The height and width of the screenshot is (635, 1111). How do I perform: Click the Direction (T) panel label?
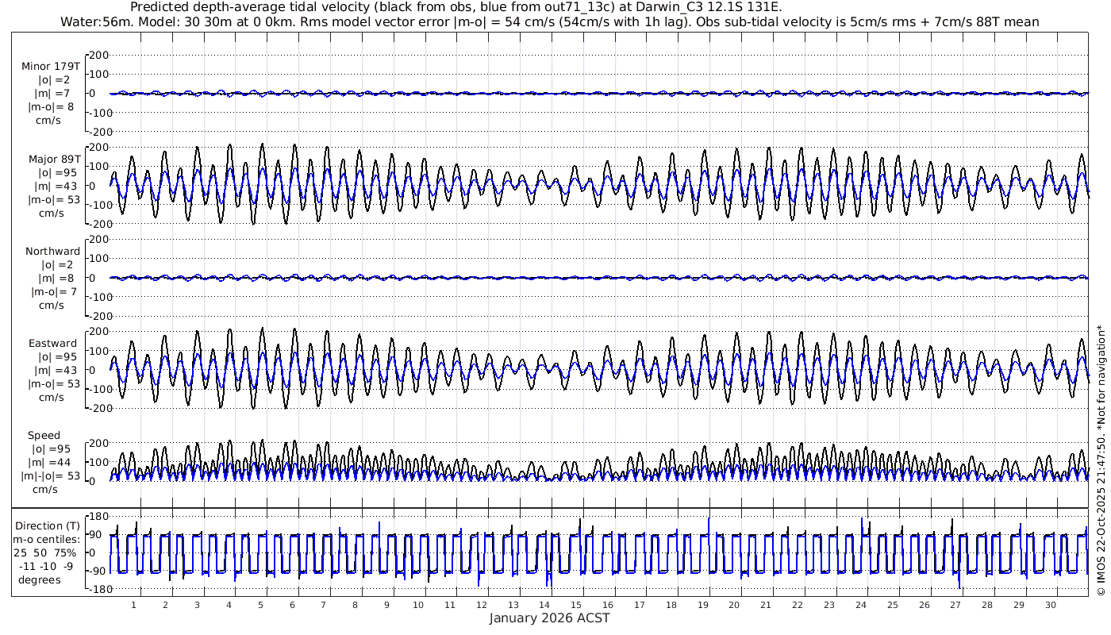tap(48, 525)
